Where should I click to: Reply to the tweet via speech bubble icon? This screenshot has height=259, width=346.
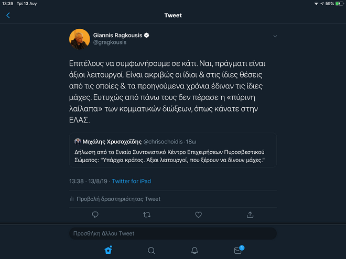coord(95,215)
